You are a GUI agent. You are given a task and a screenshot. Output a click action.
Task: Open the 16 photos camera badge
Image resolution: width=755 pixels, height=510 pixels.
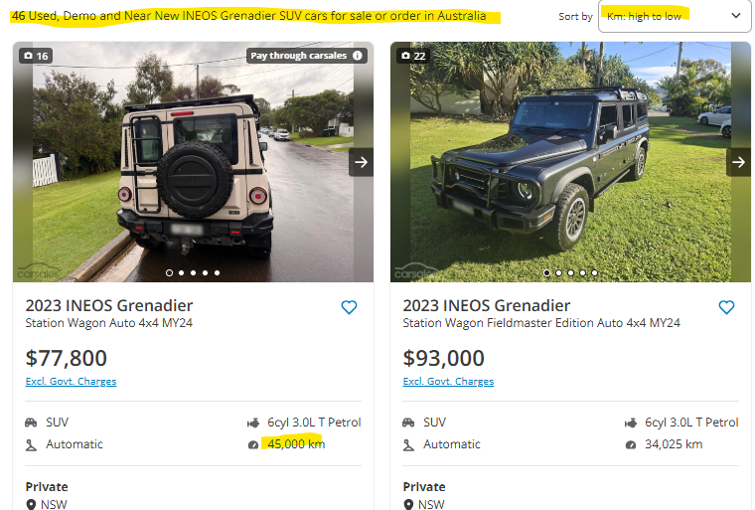click(x=36, y=56)
